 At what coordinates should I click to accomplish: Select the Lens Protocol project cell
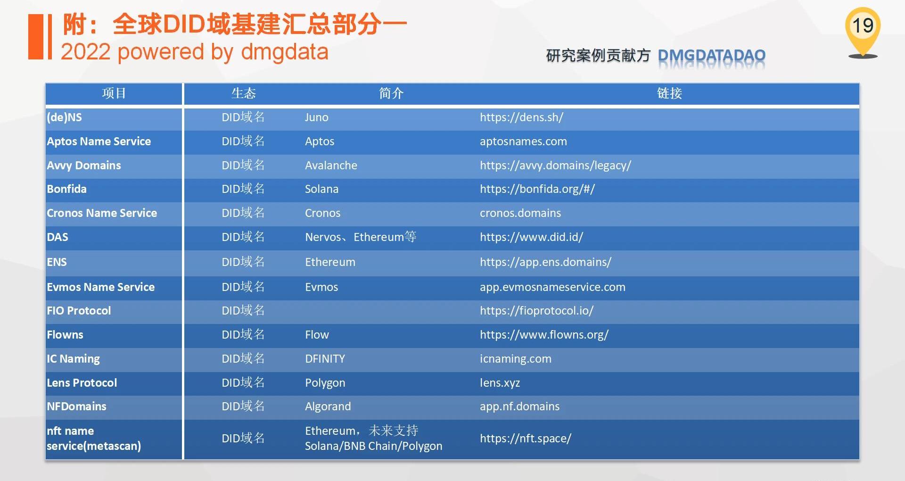(x=82, y=383)
